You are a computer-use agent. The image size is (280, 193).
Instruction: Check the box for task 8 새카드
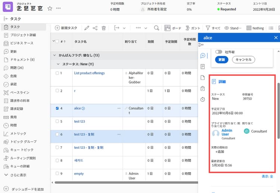pos(57,160)
